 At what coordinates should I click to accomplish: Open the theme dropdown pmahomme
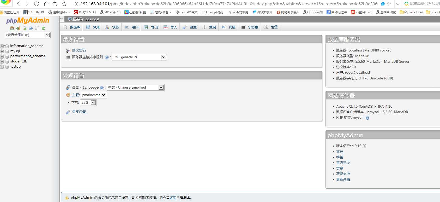point(94,95)
